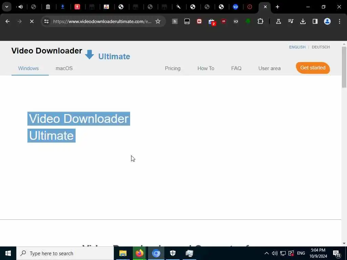Screen dimensions: 347x260
Task: Go forward with the forward arrow
Action: pos(19,21)
